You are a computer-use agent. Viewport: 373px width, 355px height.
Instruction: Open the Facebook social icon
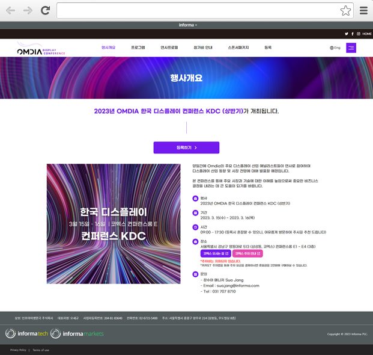click(353, 34)
